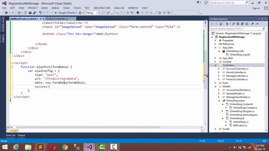Open the DEBUG menu
Screen dimensions: 269x151
(x=55, y=8)
